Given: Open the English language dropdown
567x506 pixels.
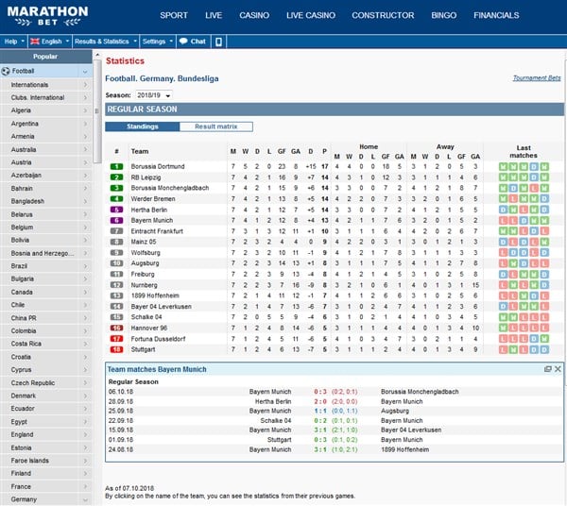Looking at the screenshot, I should pyautogui.click(x=50, y=42).
